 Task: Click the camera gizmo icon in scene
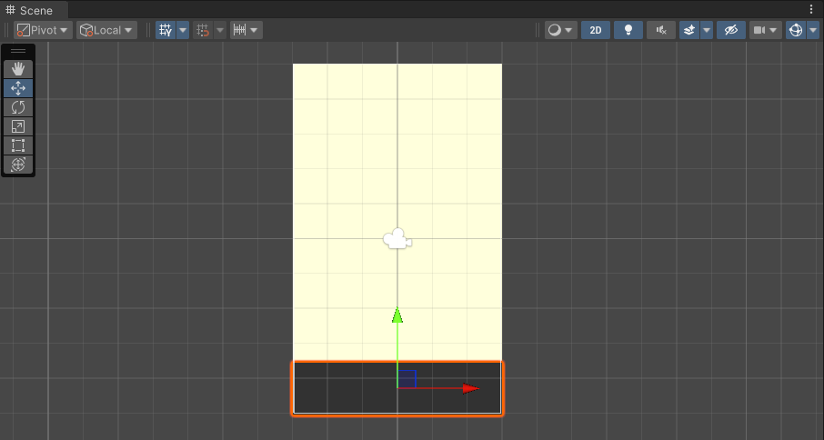pyautogui.click(x=397, y=239)
